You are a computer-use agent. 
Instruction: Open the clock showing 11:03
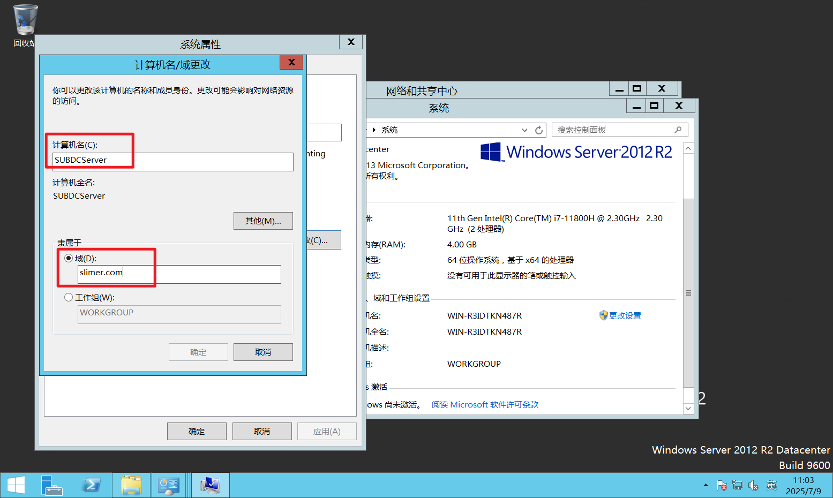tap(804, 486)
